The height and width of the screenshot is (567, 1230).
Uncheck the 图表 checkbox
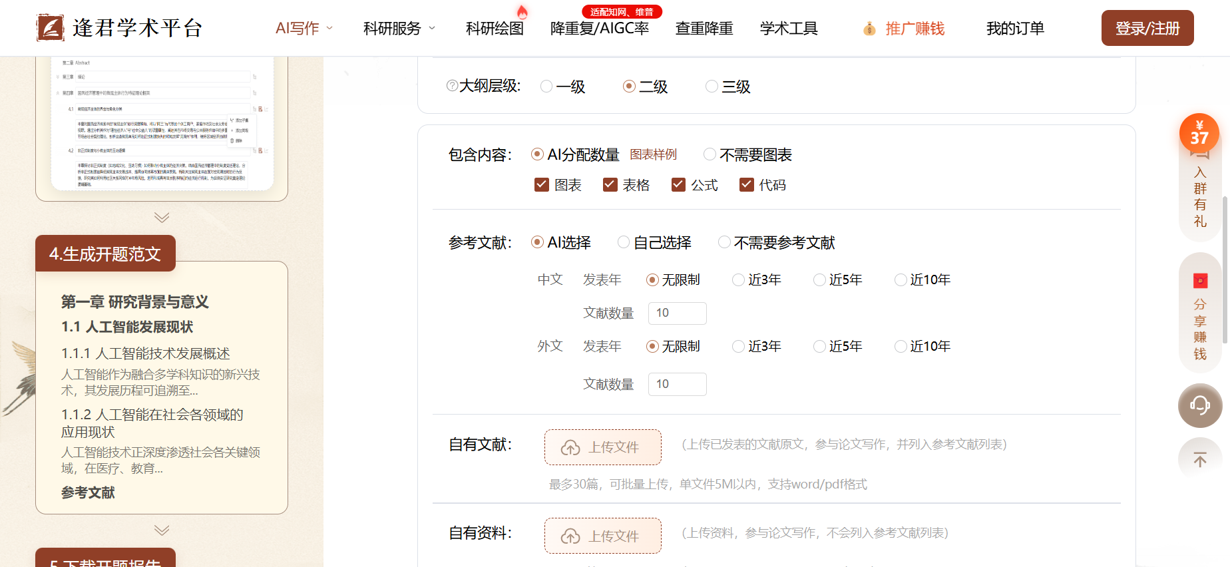click(x=542, y=184)
